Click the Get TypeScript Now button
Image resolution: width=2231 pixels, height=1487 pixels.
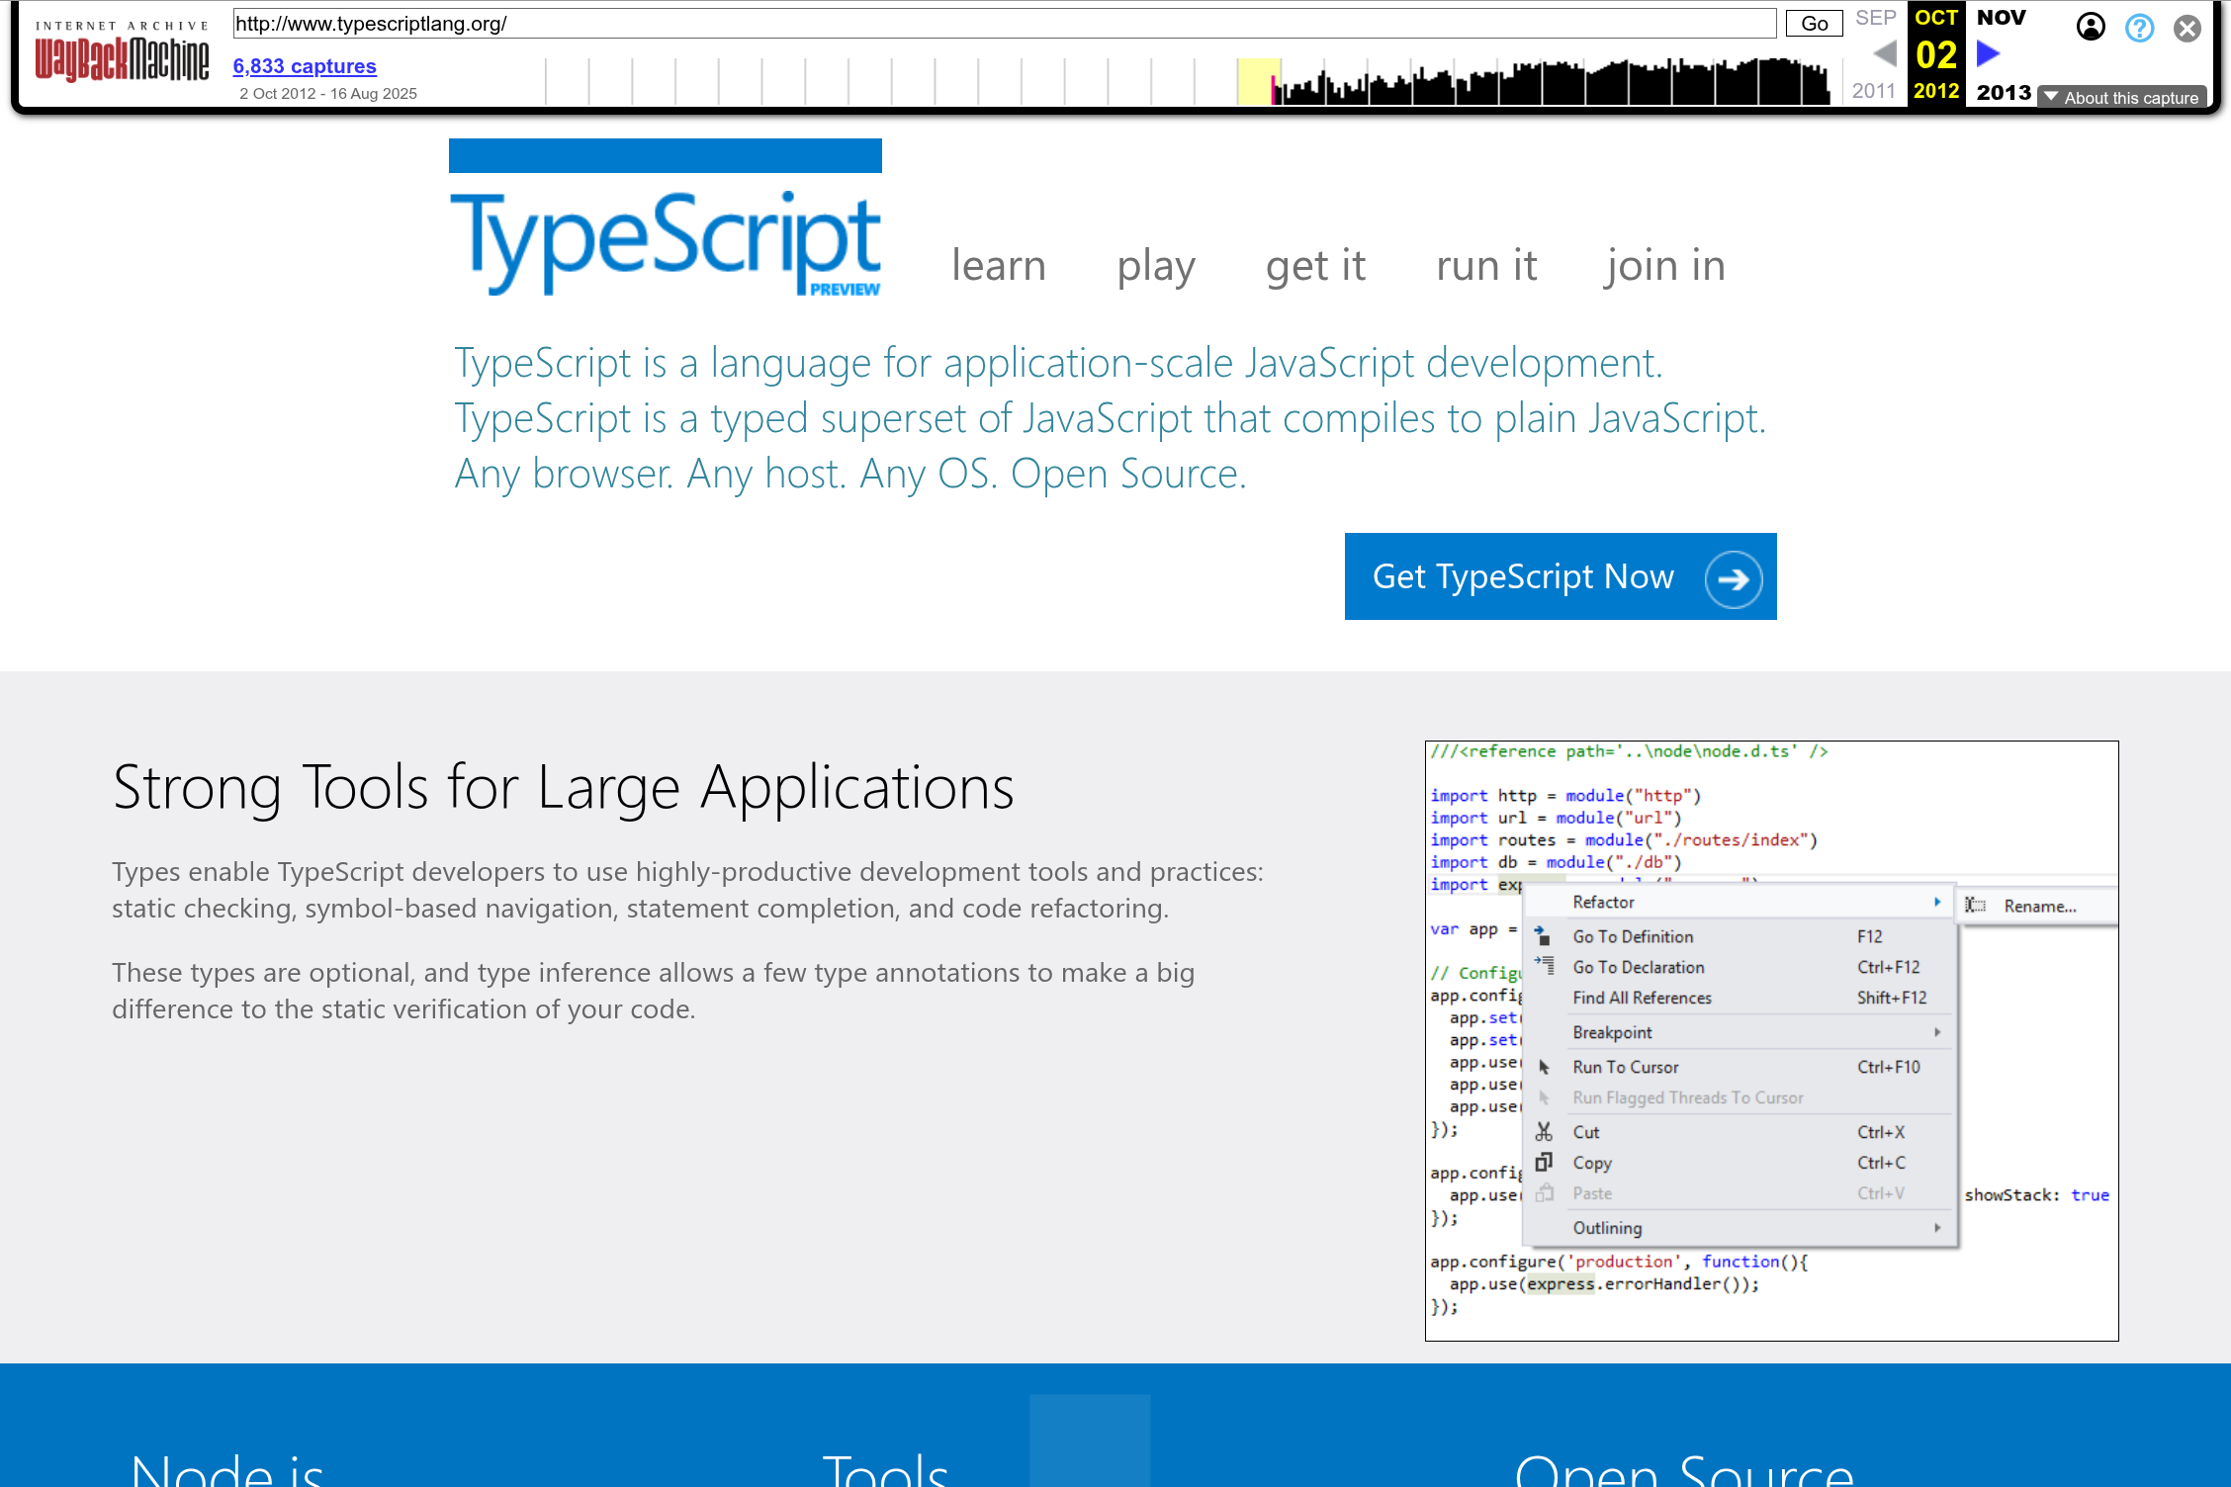pos(1561,576)
